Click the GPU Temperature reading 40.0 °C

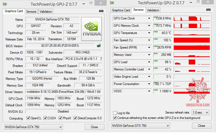[163, 33]
